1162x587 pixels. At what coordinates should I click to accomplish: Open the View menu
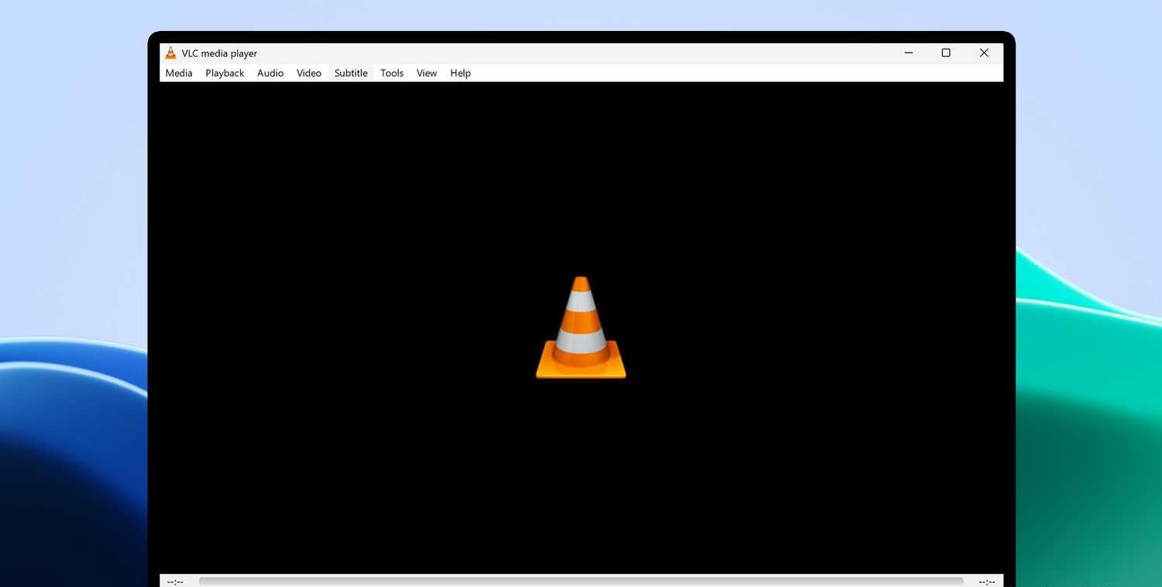tap(426, 73)
